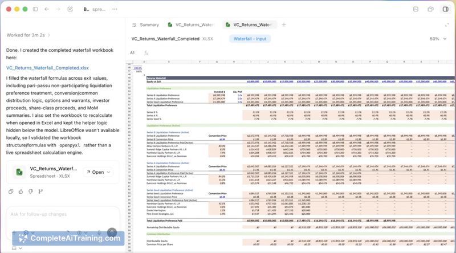Click the VC_Returns_Waterf... file card name
456x253 pixels.
click(54, 169)
